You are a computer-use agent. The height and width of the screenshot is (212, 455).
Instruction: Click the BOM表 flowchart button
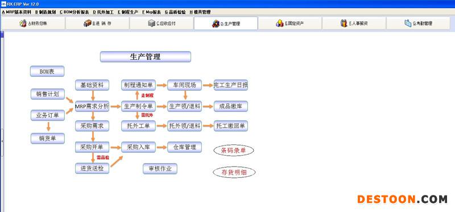coord(47,72)
